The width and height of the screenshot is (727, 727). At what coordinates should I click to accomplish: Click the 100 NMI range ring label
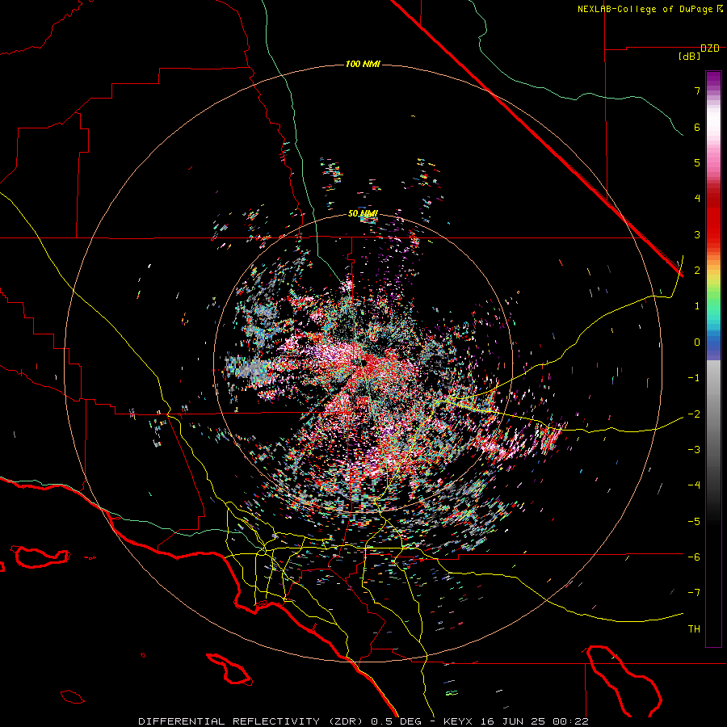[363, 64]
